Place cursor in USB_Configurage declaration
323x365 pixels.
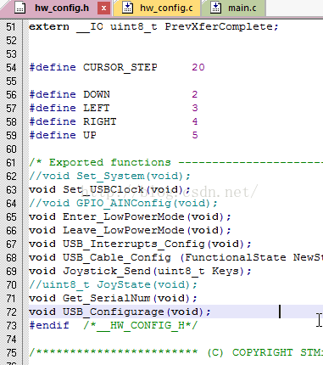point(120,312)
